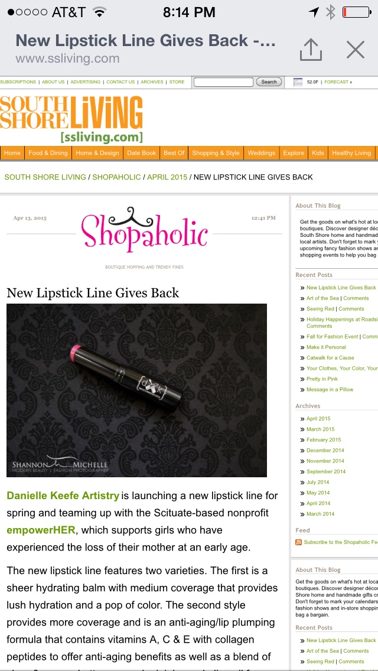Tap the share icon in browser header
Viewport: 378px width, 671px height.
click(311, 49)
